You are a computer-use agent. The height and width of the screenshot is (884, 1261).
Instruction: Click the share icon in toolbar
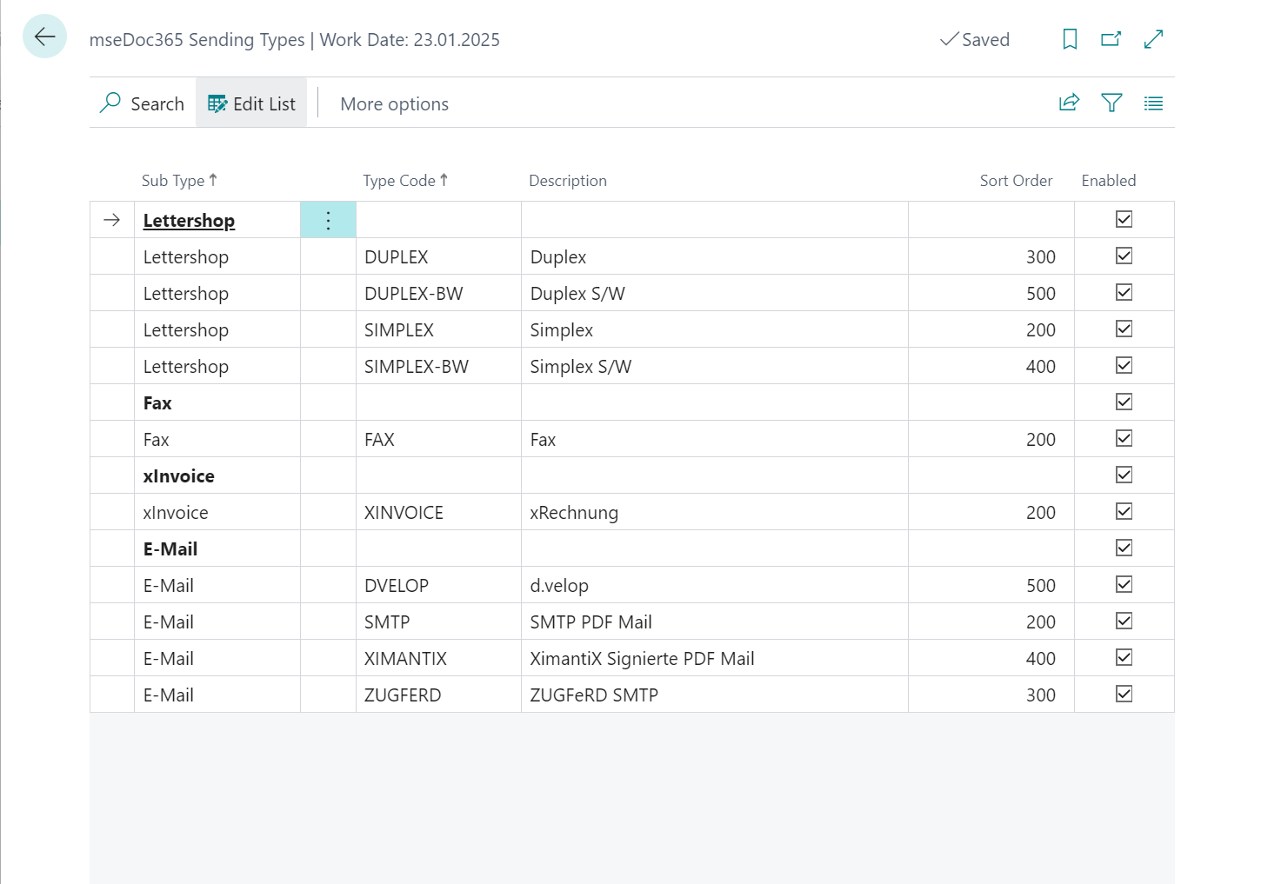pos(1069,103)
